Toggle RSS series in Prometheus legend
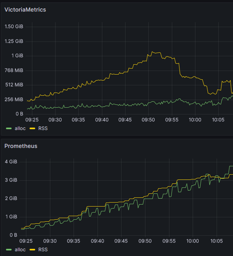The image size is (233, 256). pos(43,250)
